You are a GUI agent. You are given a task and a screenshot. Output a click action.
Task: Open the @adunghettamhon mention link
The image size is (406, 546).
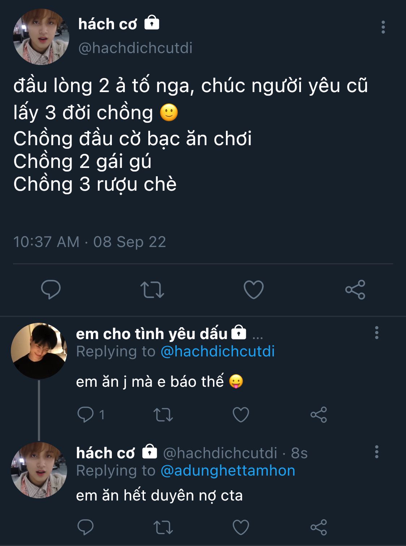click(x=228, y=471)
